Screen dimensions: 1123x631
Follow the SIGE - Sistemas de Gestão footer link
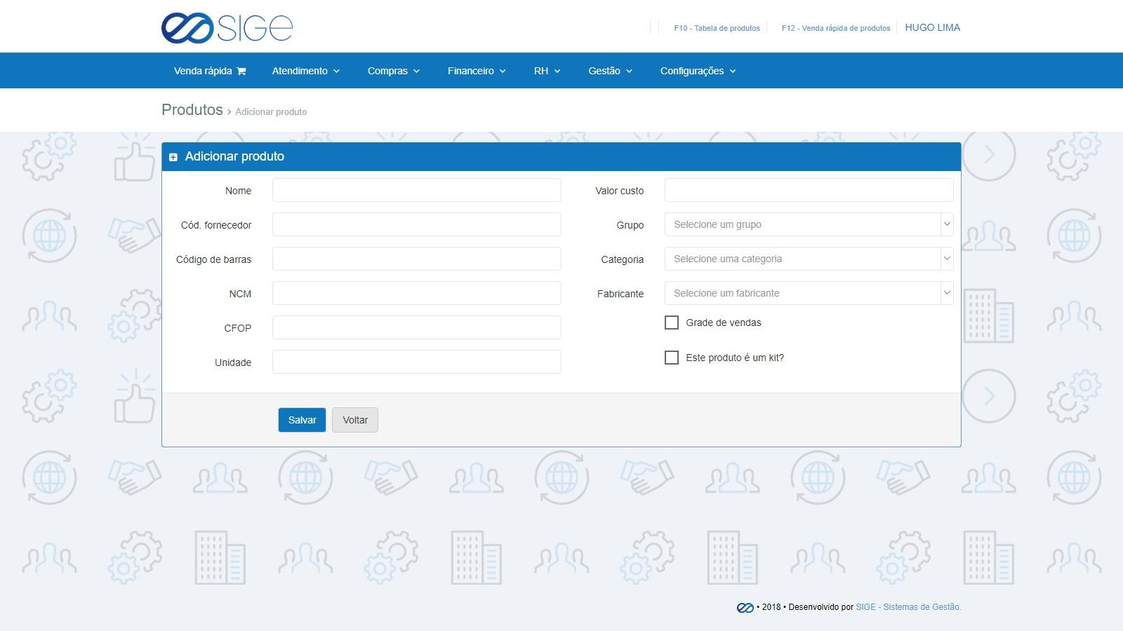click(908, 607)
